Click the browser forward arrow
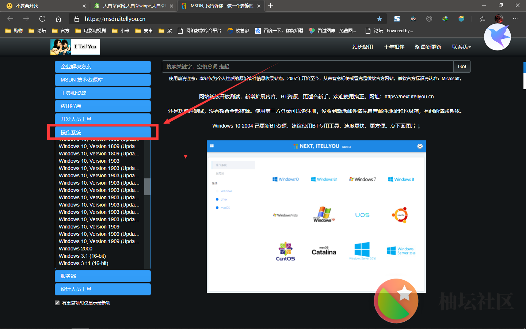 (26, 19)
